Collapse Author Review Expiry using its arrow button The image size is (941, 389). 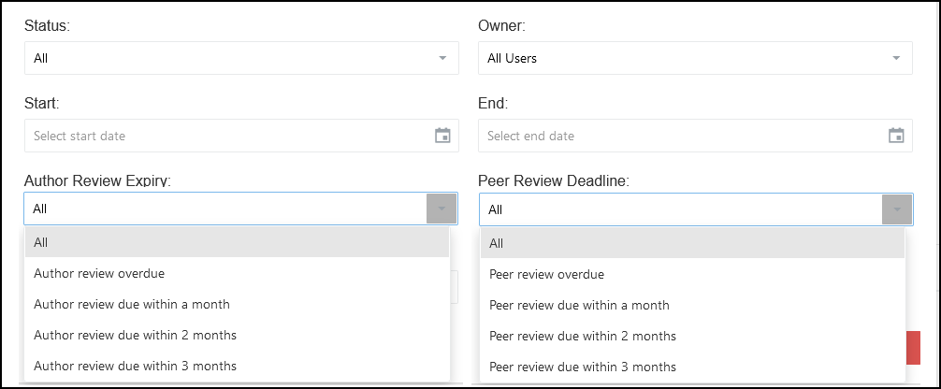[442, 209]
